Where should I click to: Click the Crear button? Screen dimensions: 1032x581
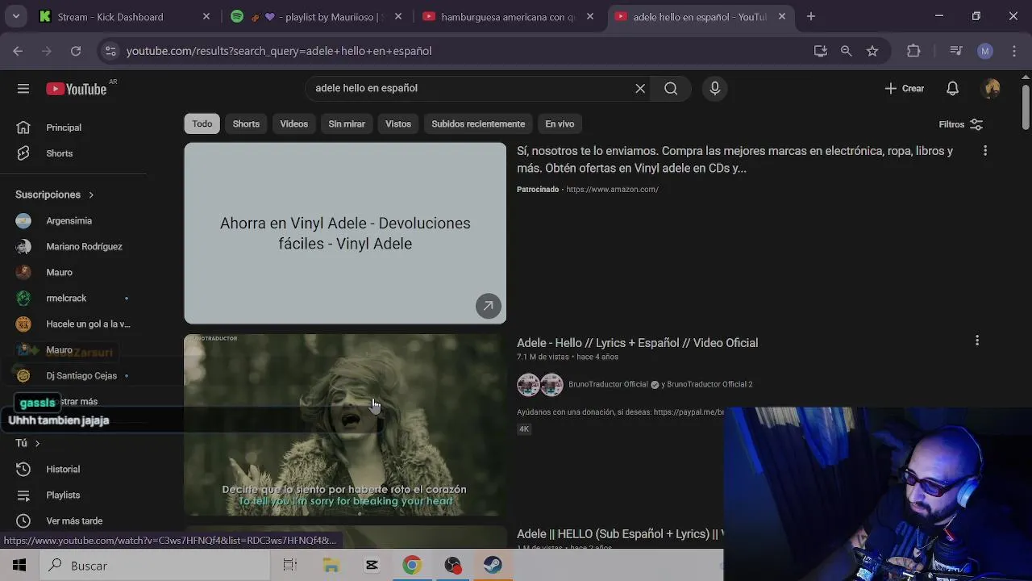click(x=904, y=89)
